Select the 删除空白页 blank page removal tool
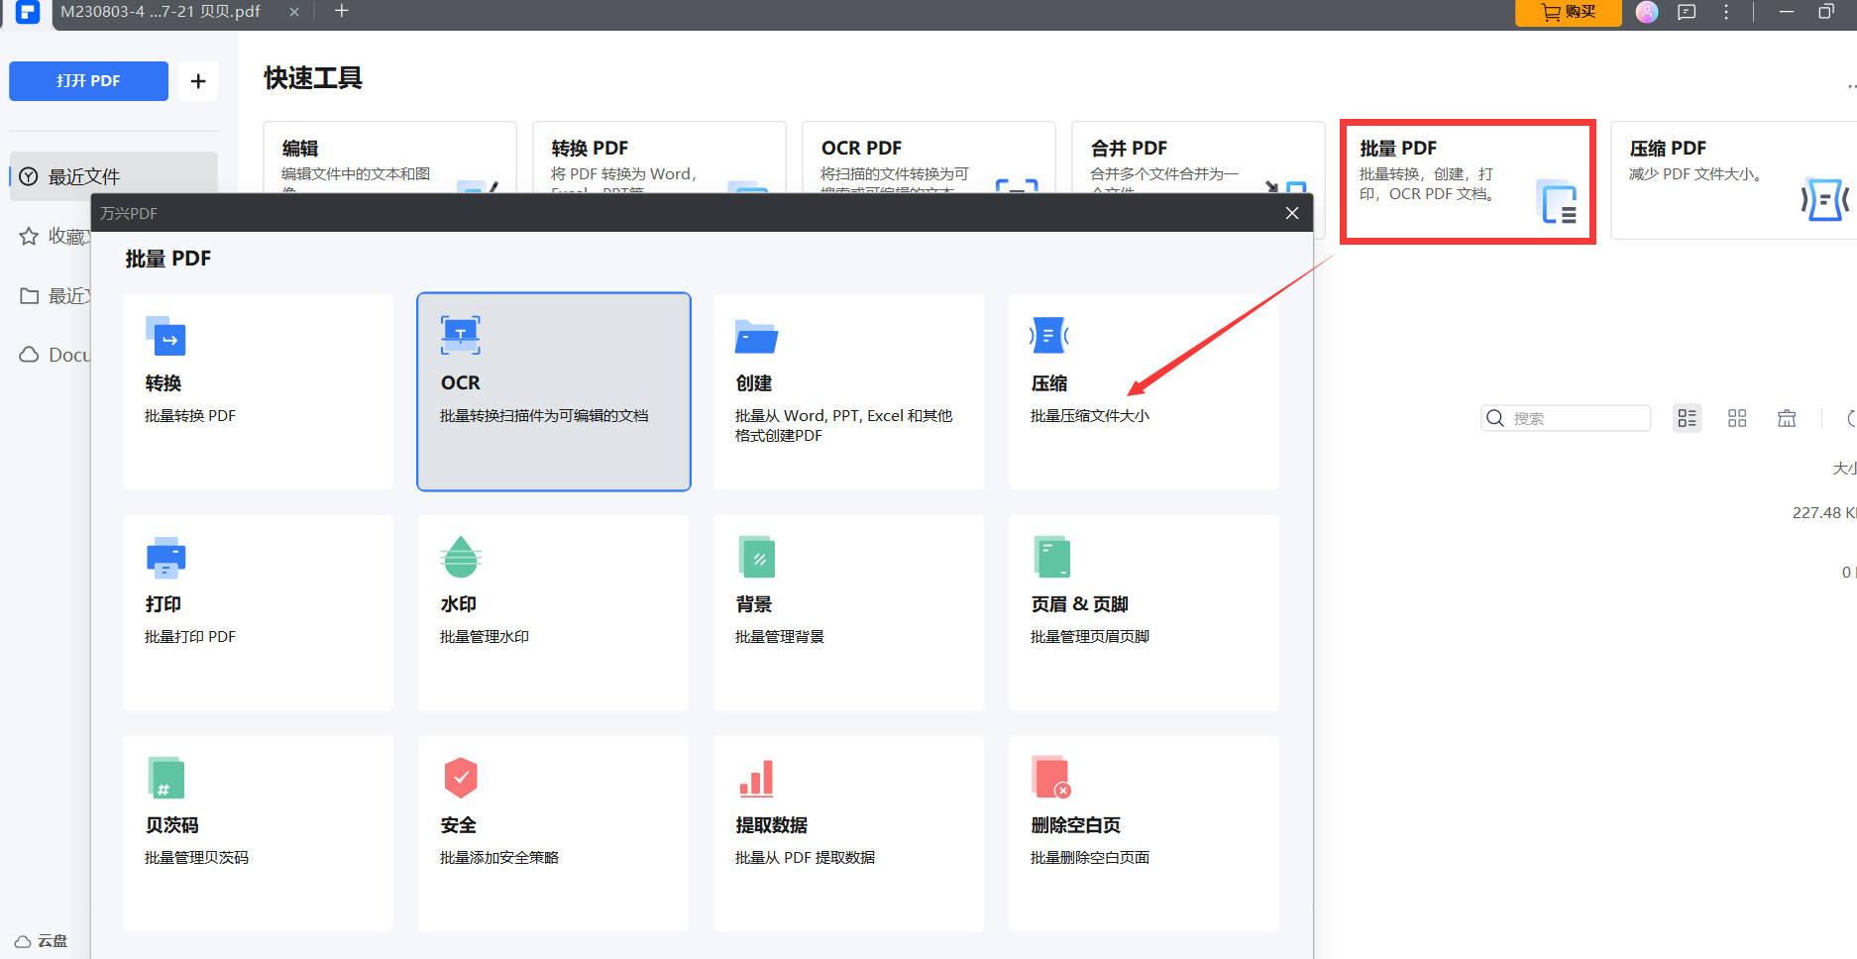 1144,832
